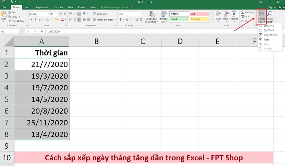Click Format Painter brush
Image resolution: width=285 pixels, height=166 pixels.
[x=9, y=21]
